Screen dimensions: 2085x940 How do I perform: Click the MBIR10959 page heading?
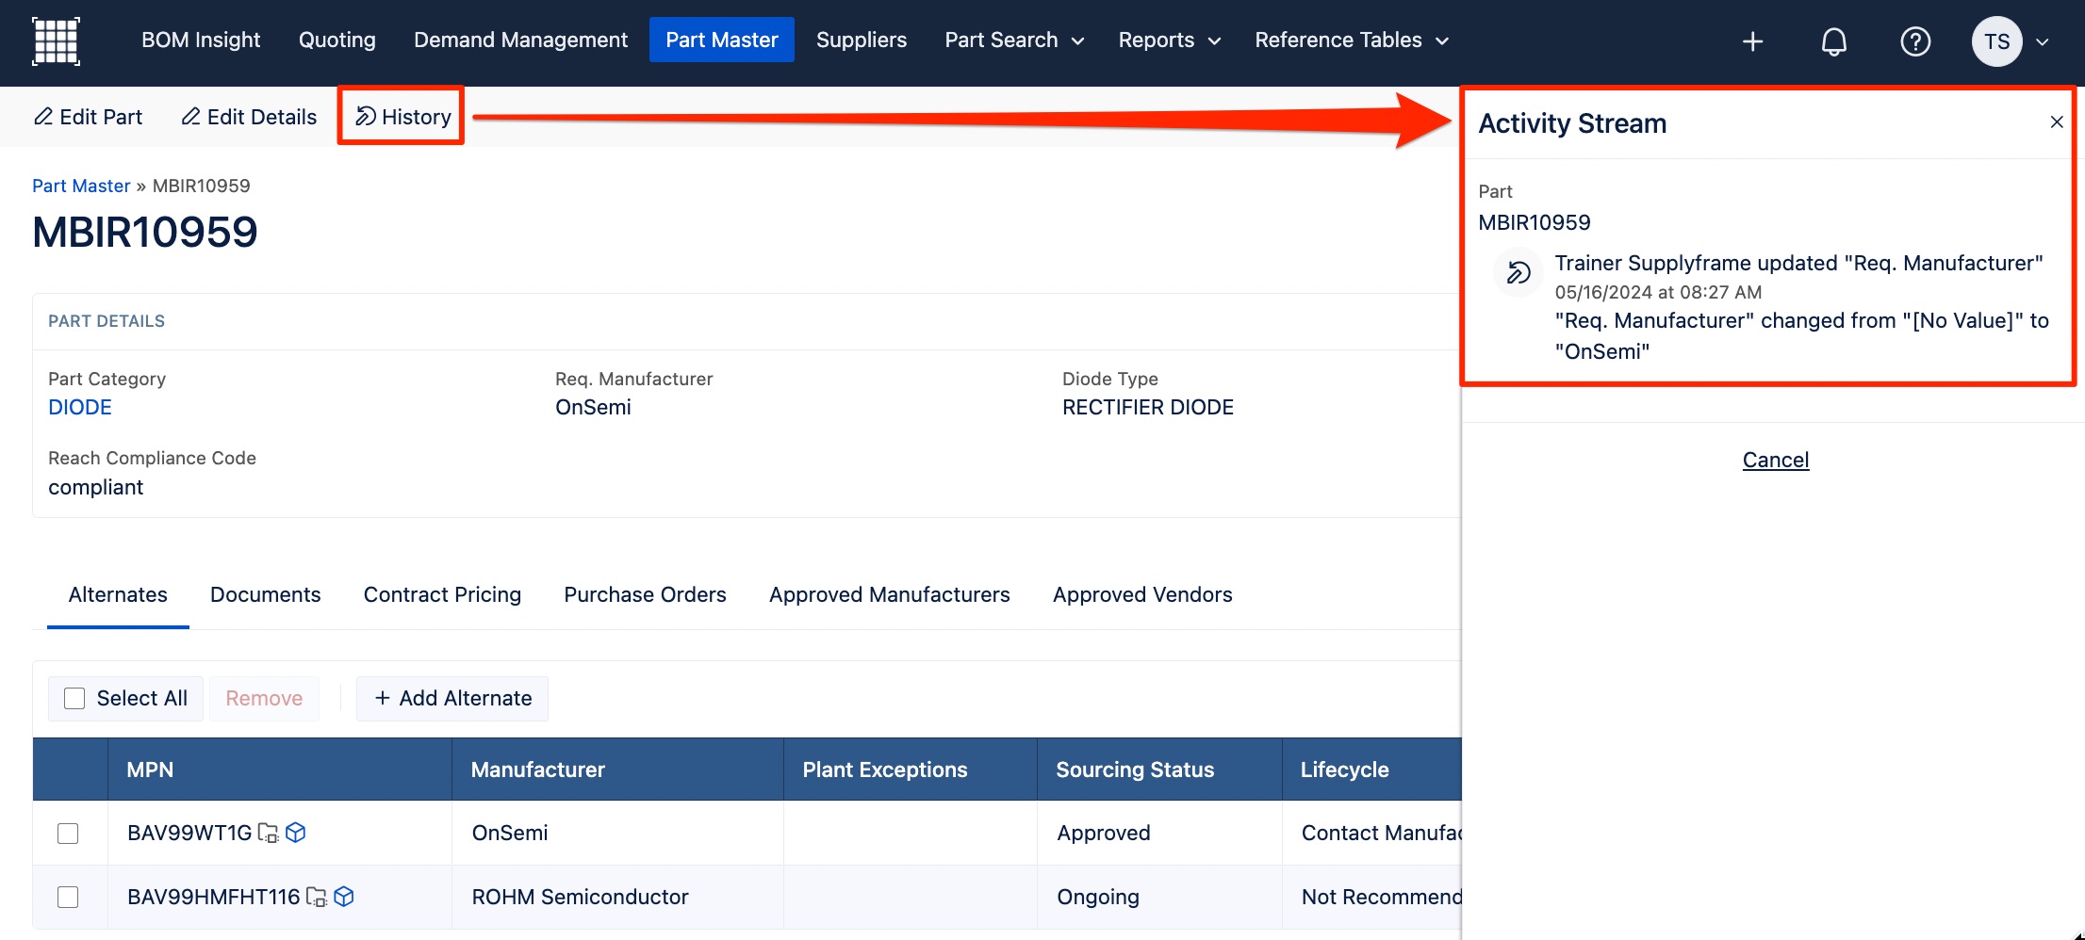[145, 233]
